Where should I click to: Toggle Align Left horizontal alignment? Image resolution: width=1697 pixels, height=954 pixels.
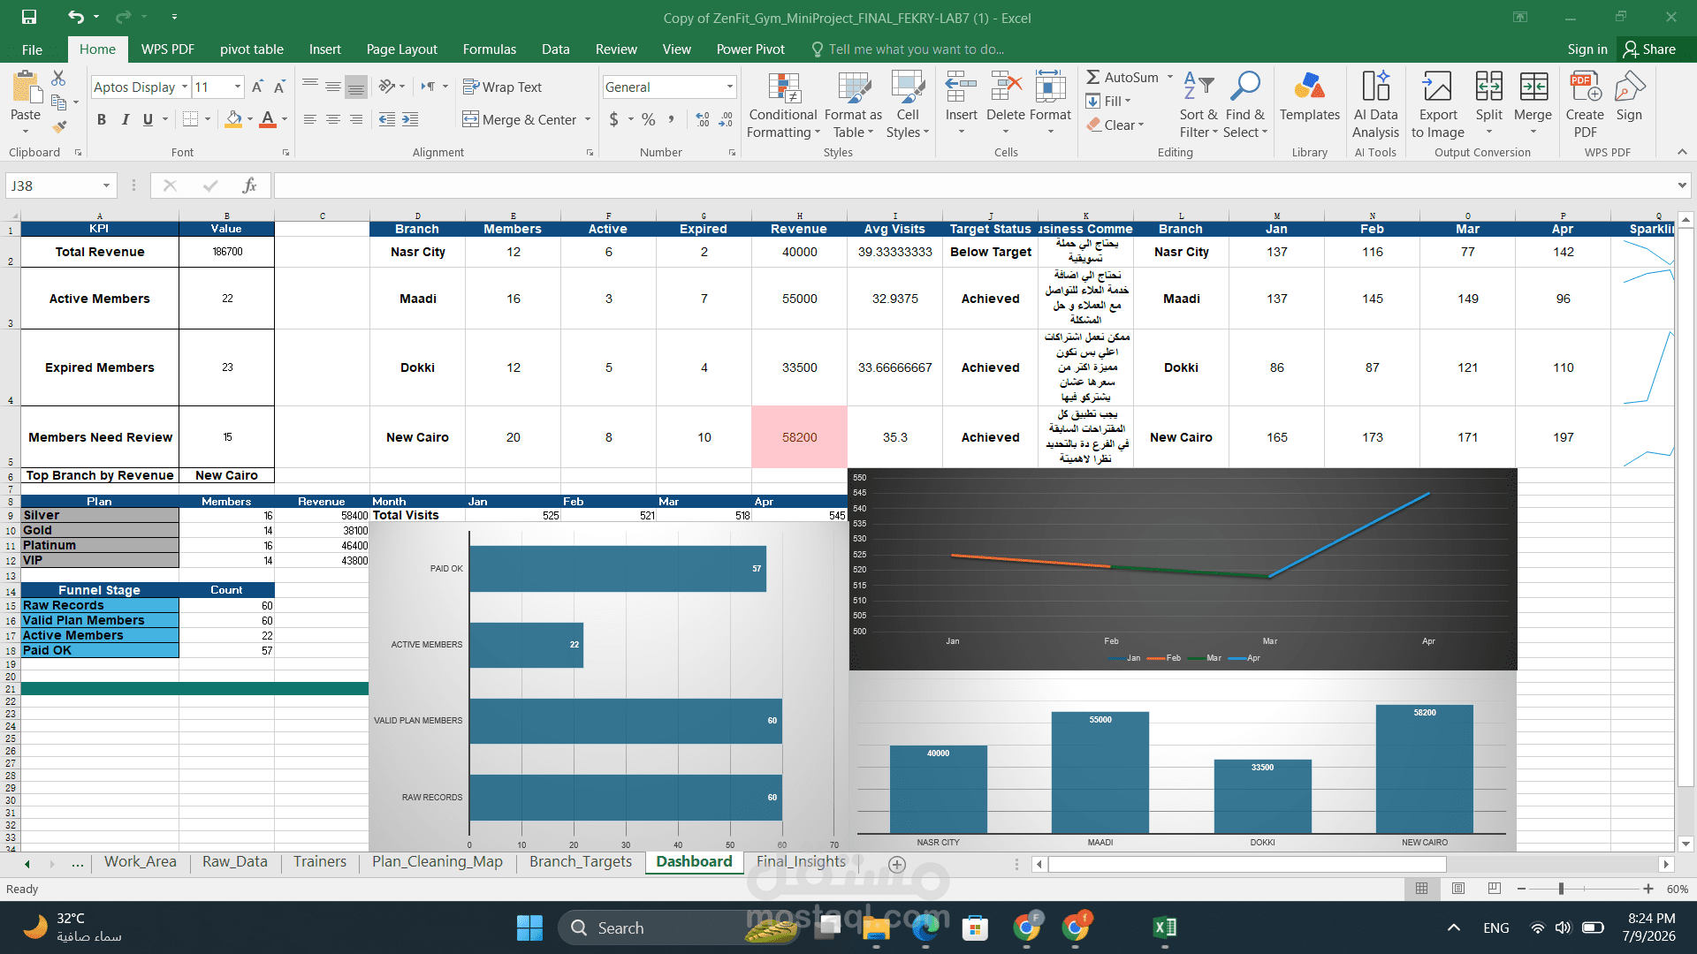(x=310, y=119)
